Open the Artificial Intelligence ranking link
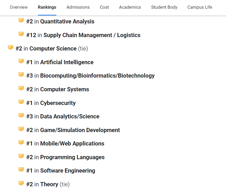The width and height of the screenshot is (226, 191). pyautogui.click(x=67, y=62)
